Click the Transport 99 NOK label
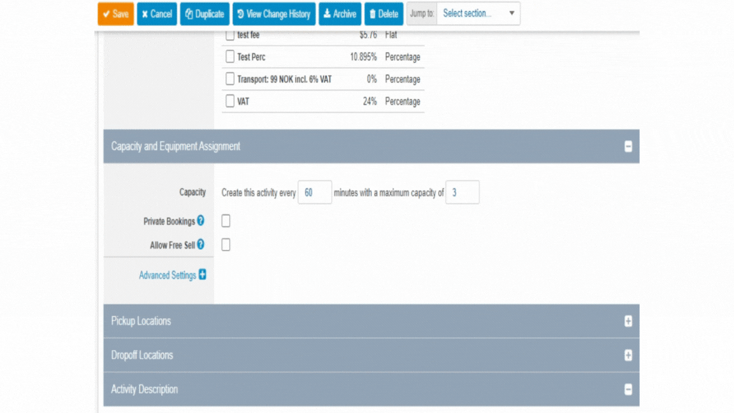Viewport: 734px width, 413px height. [x=284, y=79]
